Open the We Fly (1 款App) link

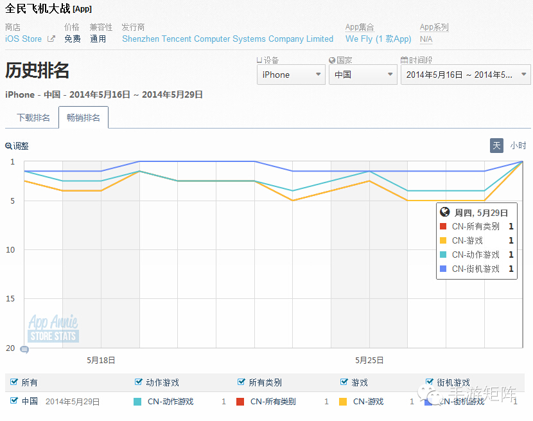click(378, 39)
